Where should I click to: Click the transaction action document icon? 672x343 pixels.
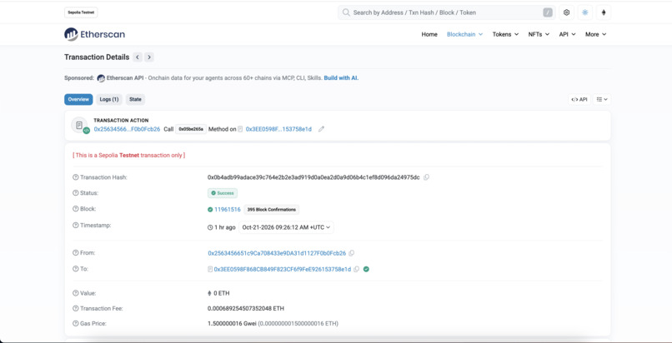click(79, 125)
